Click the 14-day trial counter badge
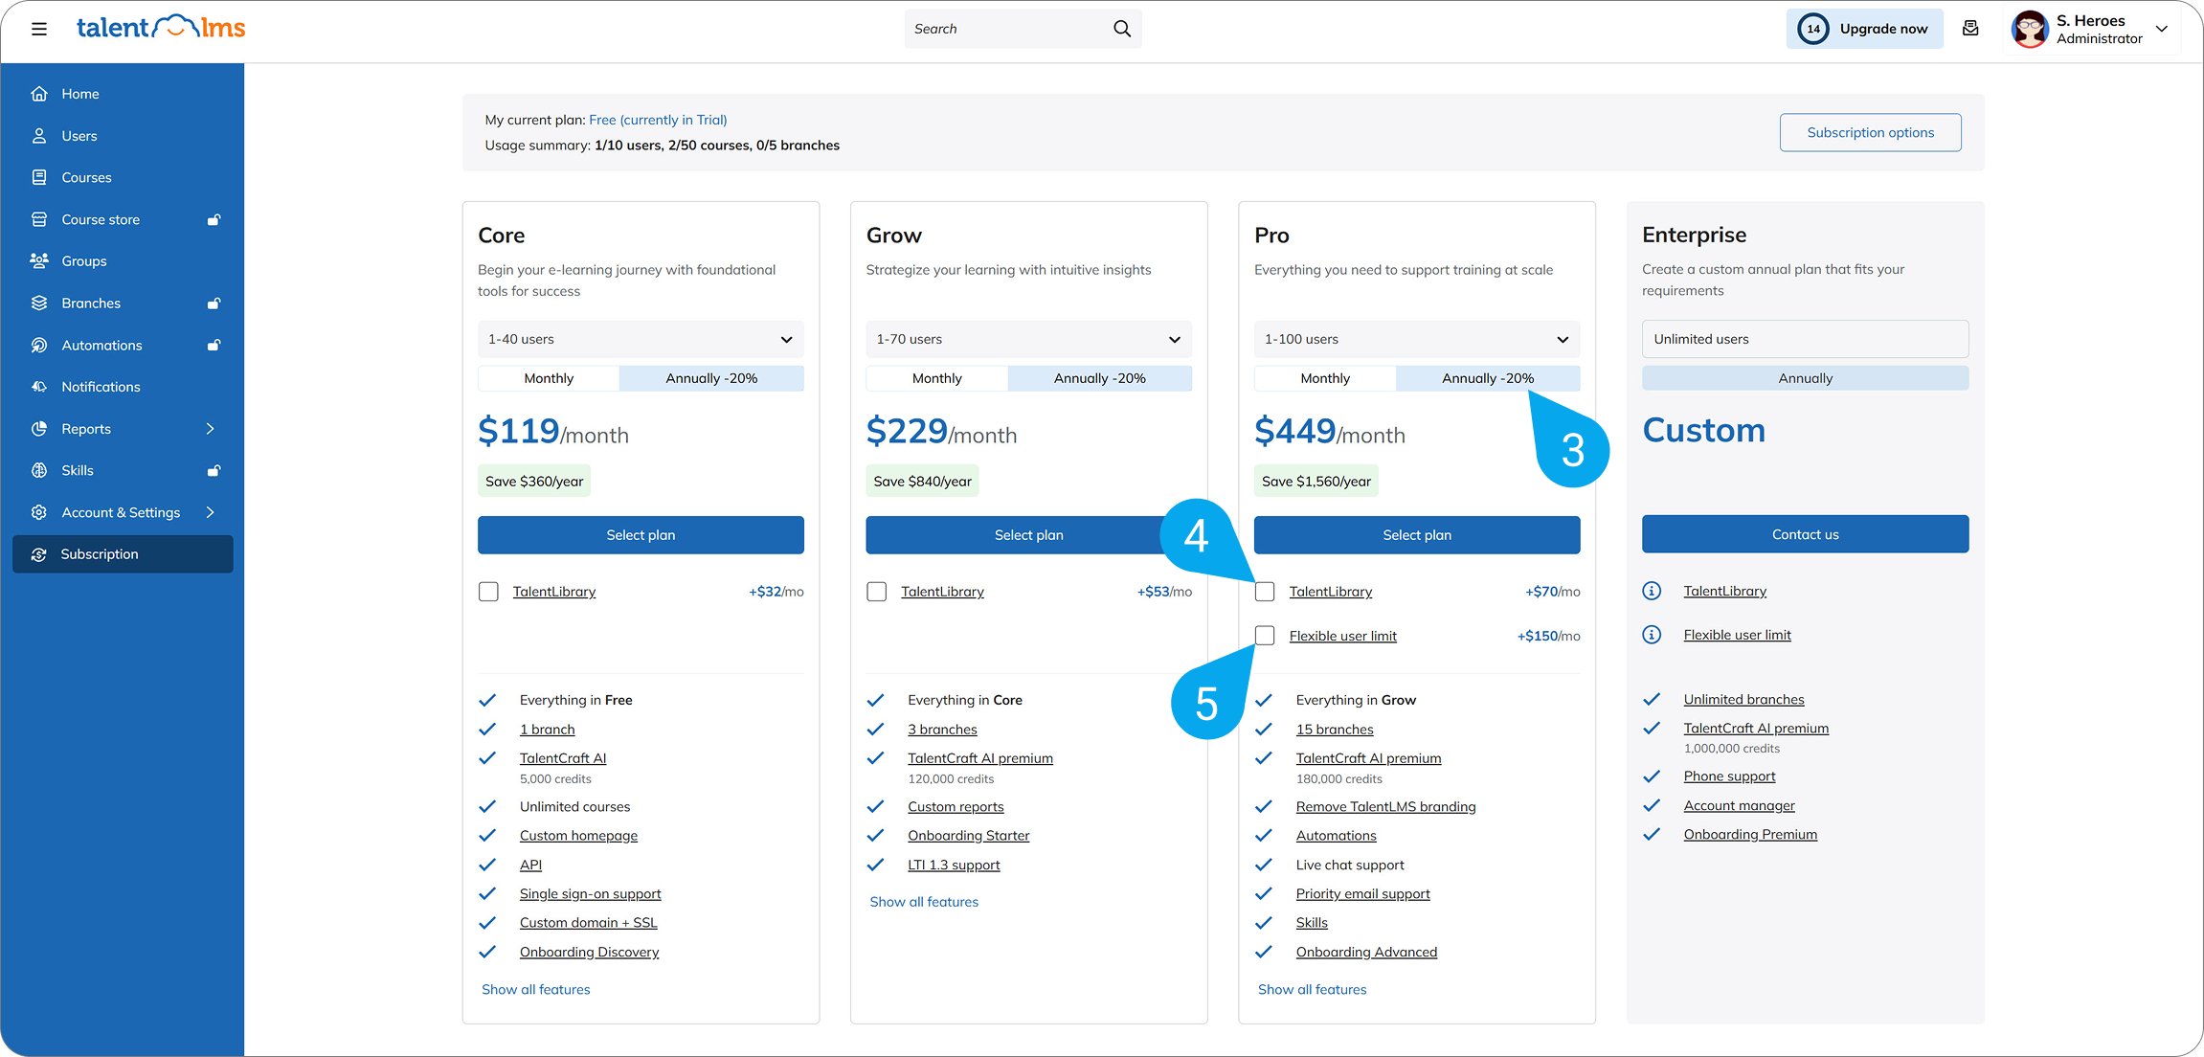Viewport: 2204px width, 1057px height. point(1813,29)
